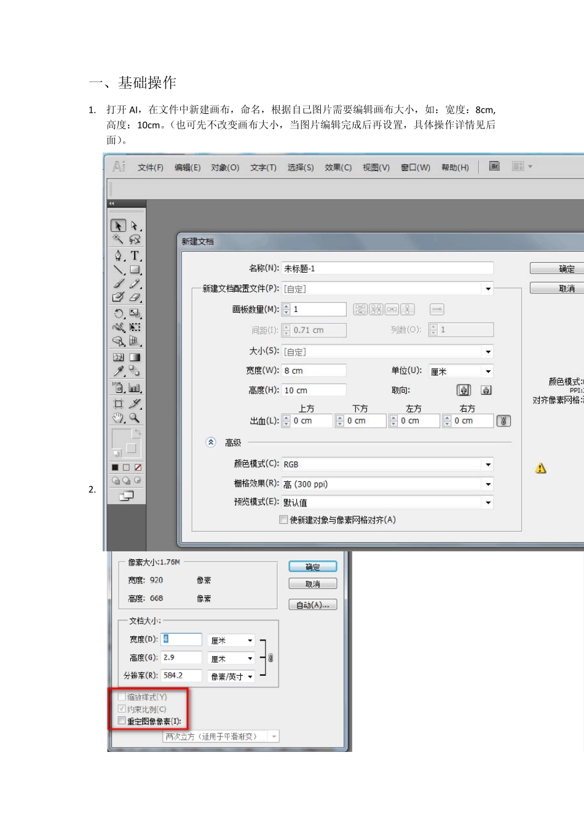Select the Paintbrush tool
The height and width of the screenshot is (827, 584).
(x=118, y=284)
